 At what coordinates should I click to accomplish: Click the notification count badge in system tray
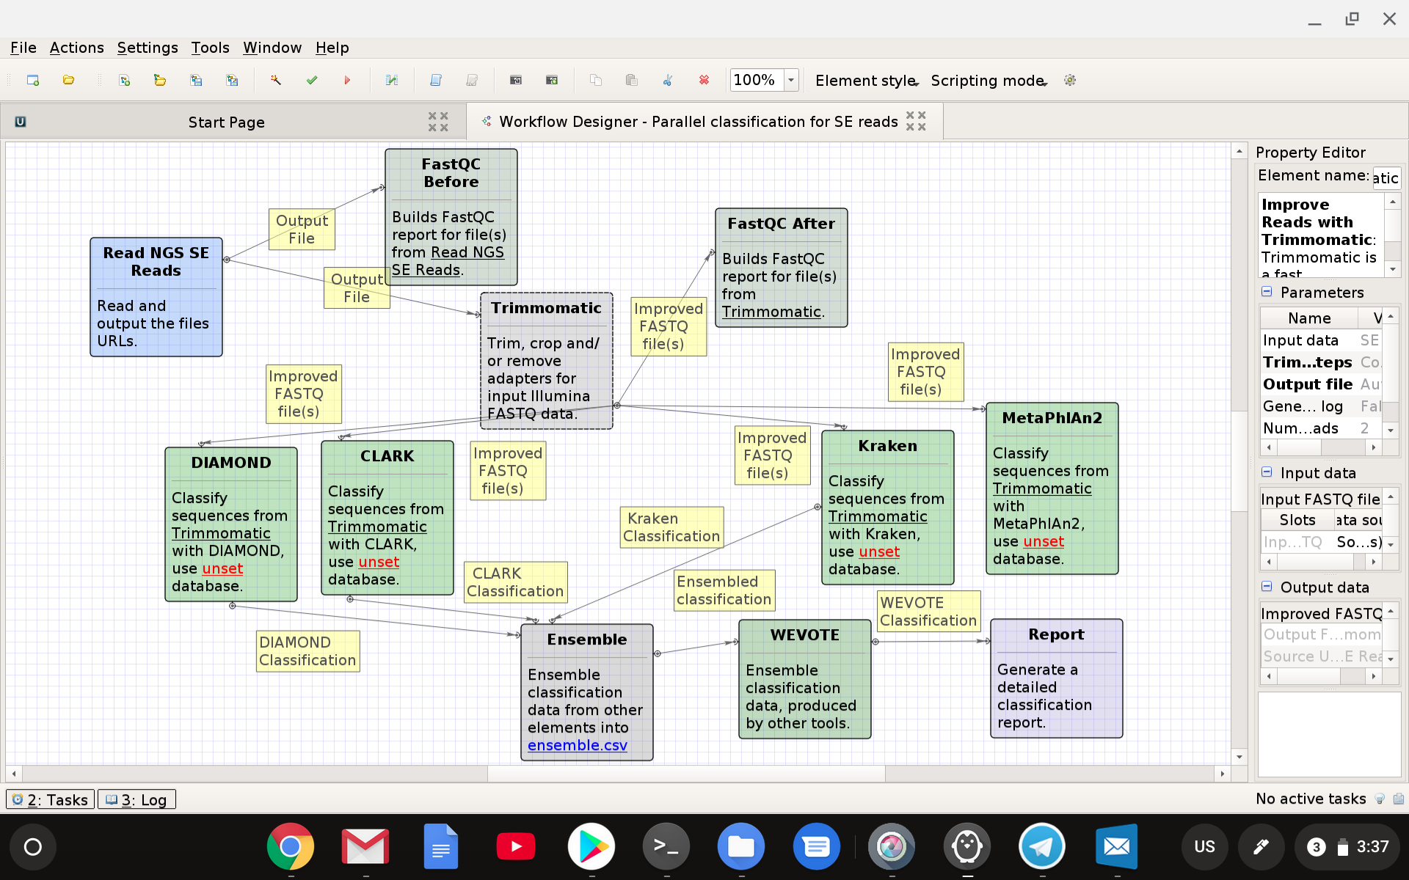pos(1317,847)
